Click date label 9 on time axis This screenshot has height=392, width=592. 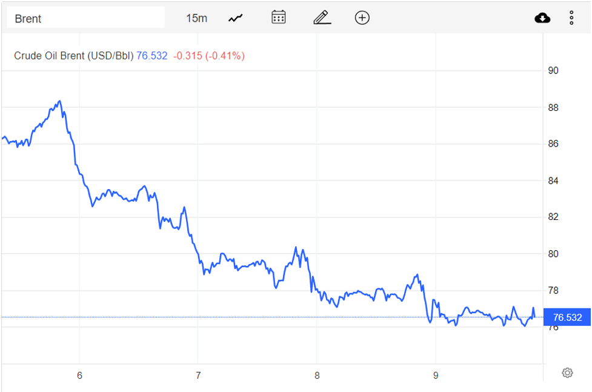click(x=436, y=375)
